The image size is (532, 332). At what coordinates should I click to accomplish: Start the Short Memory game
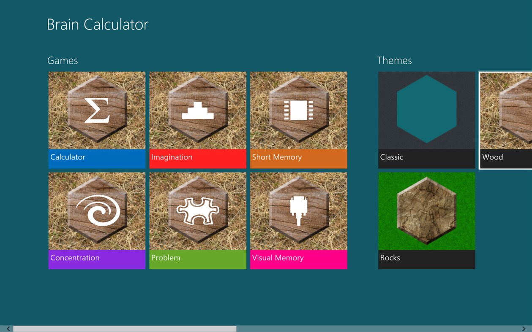298,120
